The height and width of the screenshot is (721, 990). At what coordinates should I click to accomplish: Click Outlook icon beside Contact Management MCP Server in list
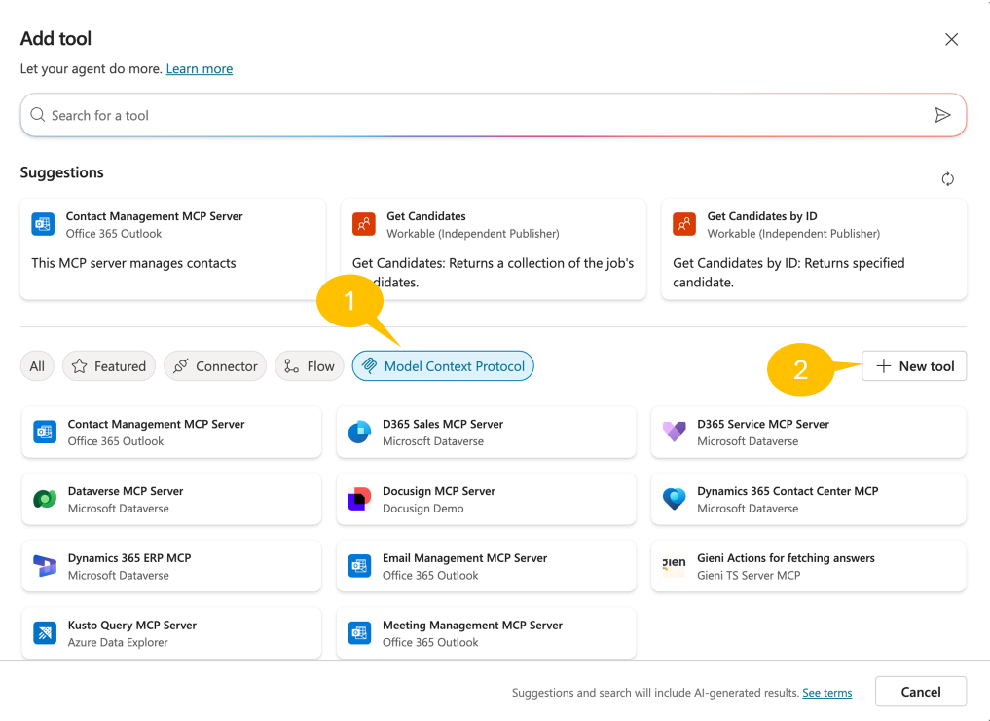pos(45,433)
